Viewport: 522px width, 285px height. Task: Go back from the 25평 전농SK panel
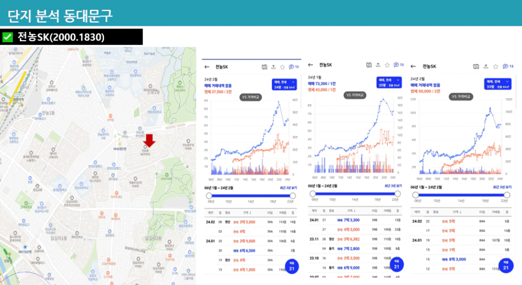[x=311, y=65]
